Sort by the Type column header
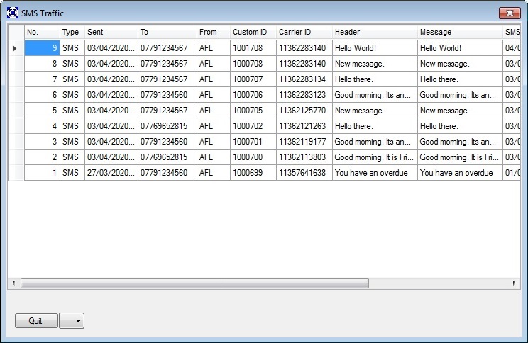This screenshot has width=528, height=343. [72, 33]
